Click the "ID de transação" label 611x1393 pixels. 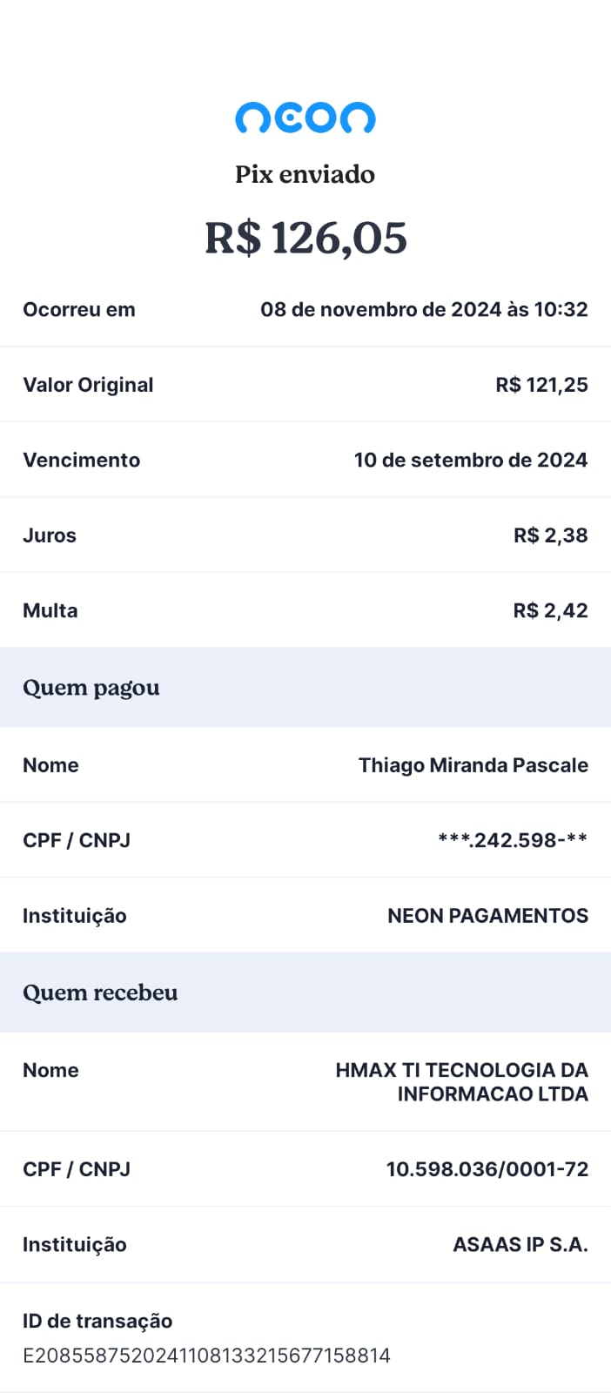(x=97, y=1321)
